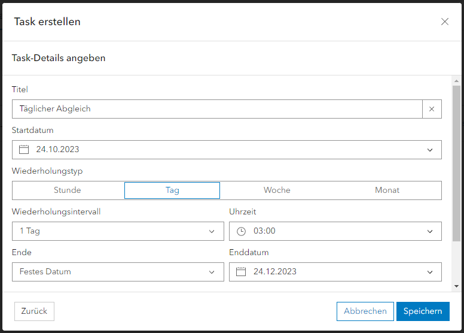Click the scrollbar down arrow
Screen dimensions: 464x333
(x=456, y=286)
